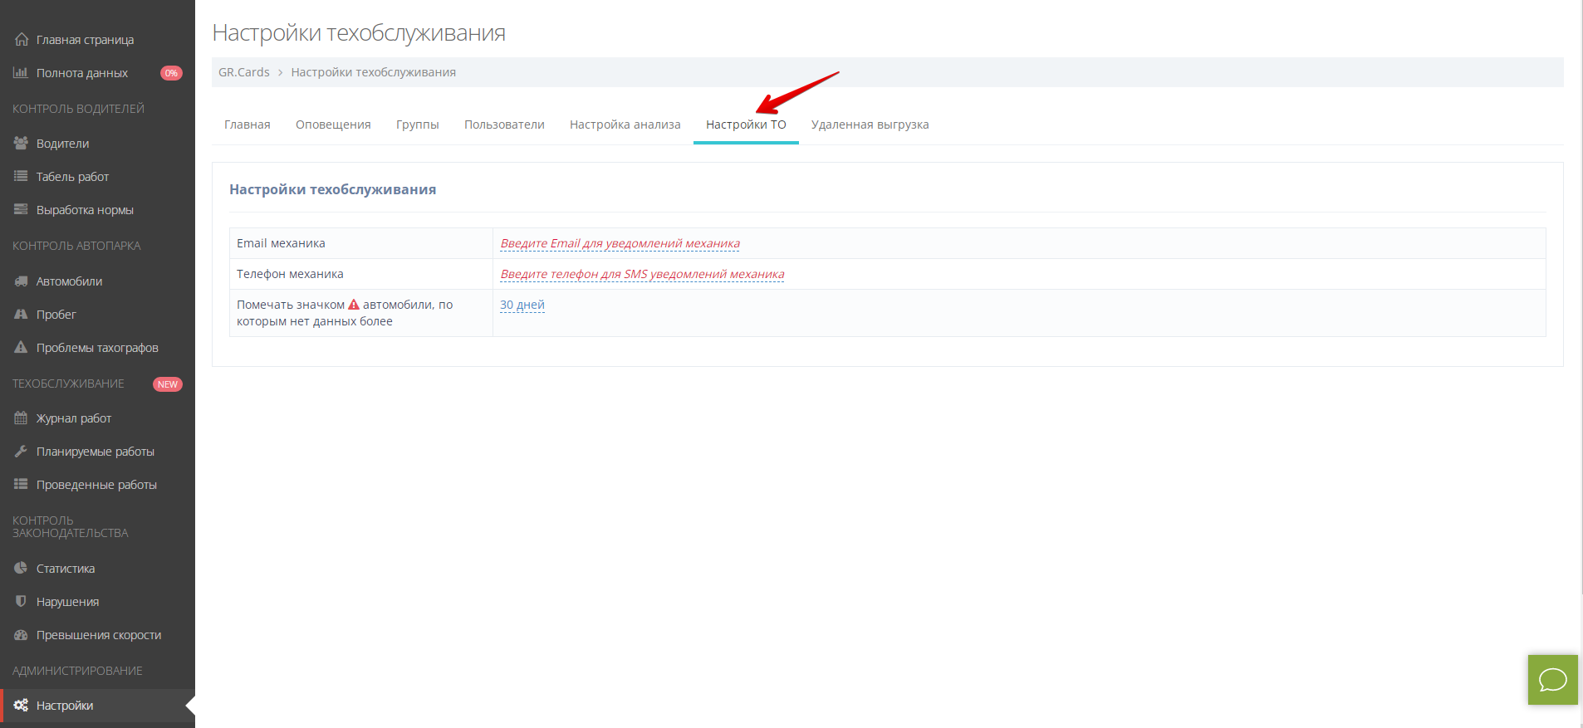
Task: Click the wrench icon for Планируемые работы
Action: [21, 452]
